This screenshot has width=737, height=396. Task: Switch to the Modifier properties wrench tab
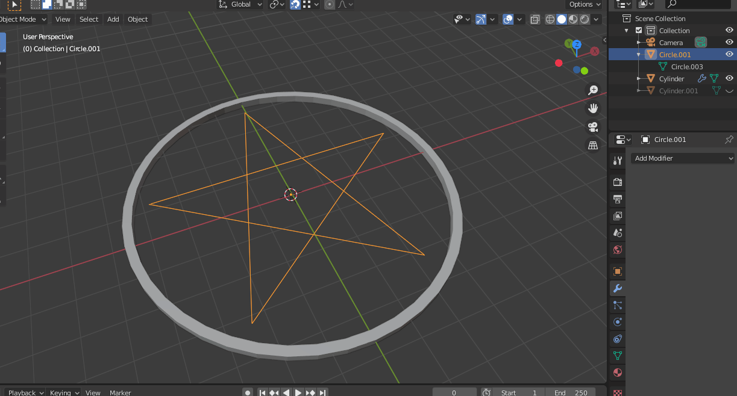click(617, 288)
